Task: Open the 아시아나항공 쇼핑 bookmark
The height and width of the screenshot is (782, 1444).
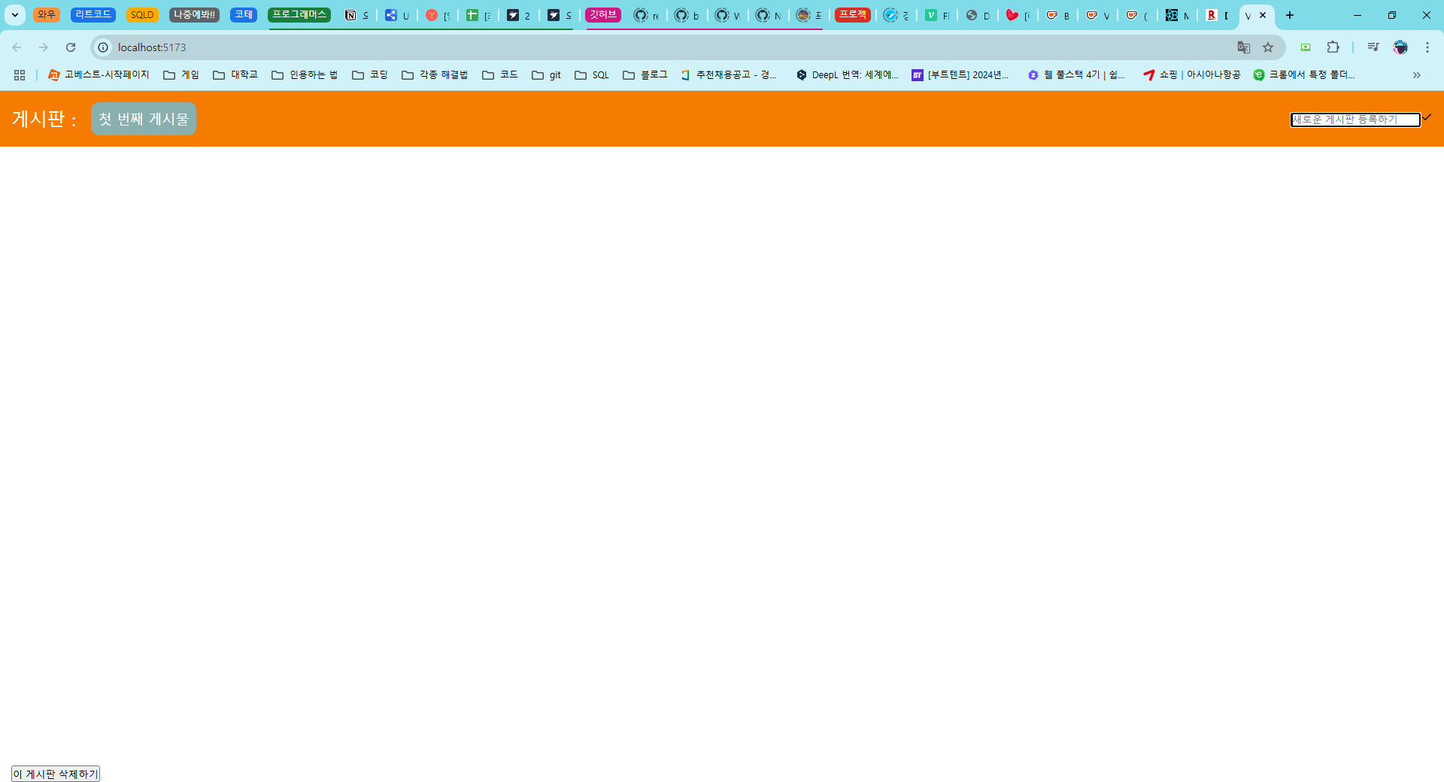Action: (x=1192, y=75)
